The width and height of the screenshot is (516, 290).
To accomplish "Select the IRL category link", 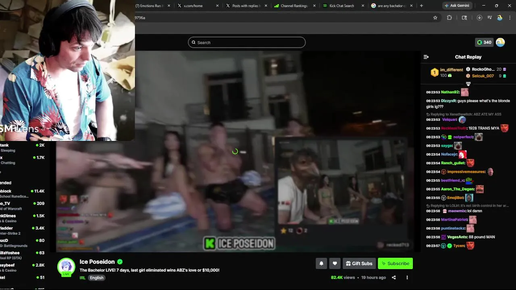I will click(83, 278).
